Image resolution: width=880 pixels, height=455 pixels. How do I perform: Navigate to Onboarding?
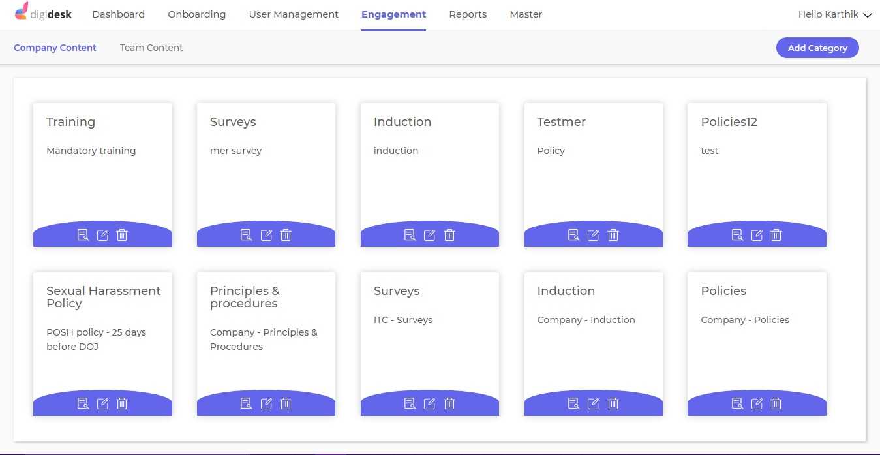click(x=196, y=14)
